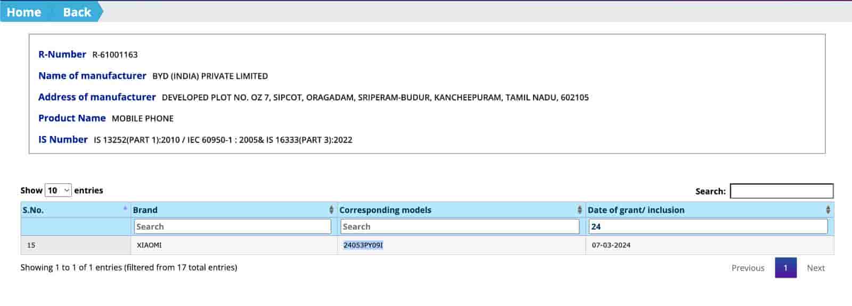Sort by Date of grant/inclusion arrows
The height and width of the screenshot is (306, 852).
828,210
